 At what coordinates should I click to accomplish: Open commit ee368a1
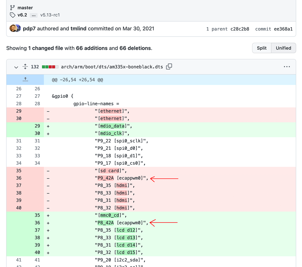coord(284,29)
